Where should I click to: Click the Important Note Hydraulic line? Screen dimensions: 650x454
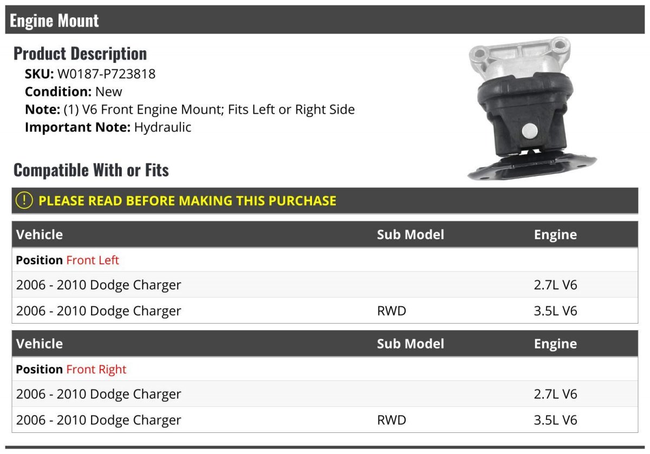tap(108, 127)
